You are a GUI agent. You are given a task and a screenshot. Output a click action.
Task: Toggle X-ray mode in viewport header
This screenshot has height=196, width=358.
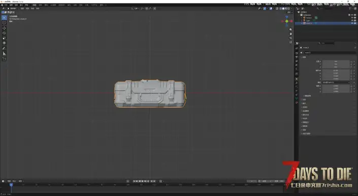277,9
